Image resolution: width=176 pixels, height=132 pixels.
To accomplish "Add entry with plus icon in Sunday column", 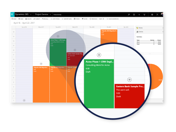I will click(x=24, y=100).
